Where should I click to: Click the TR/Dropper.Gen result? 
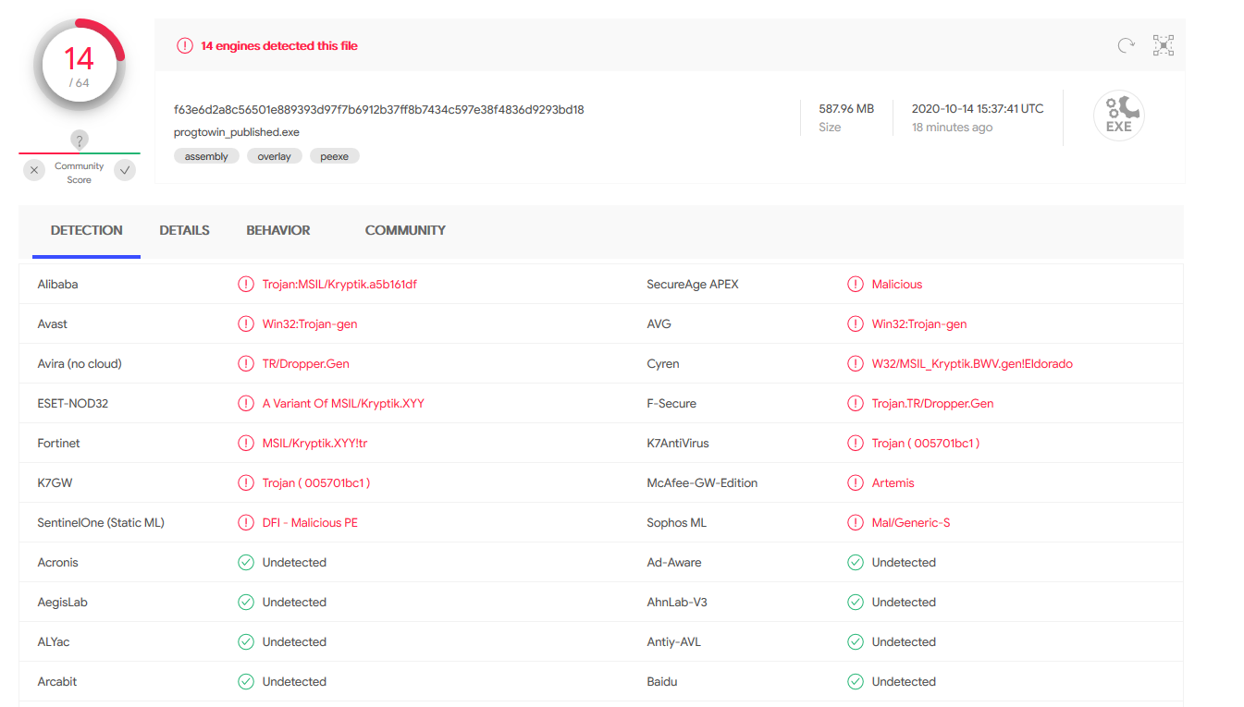[x=306, y=364]
